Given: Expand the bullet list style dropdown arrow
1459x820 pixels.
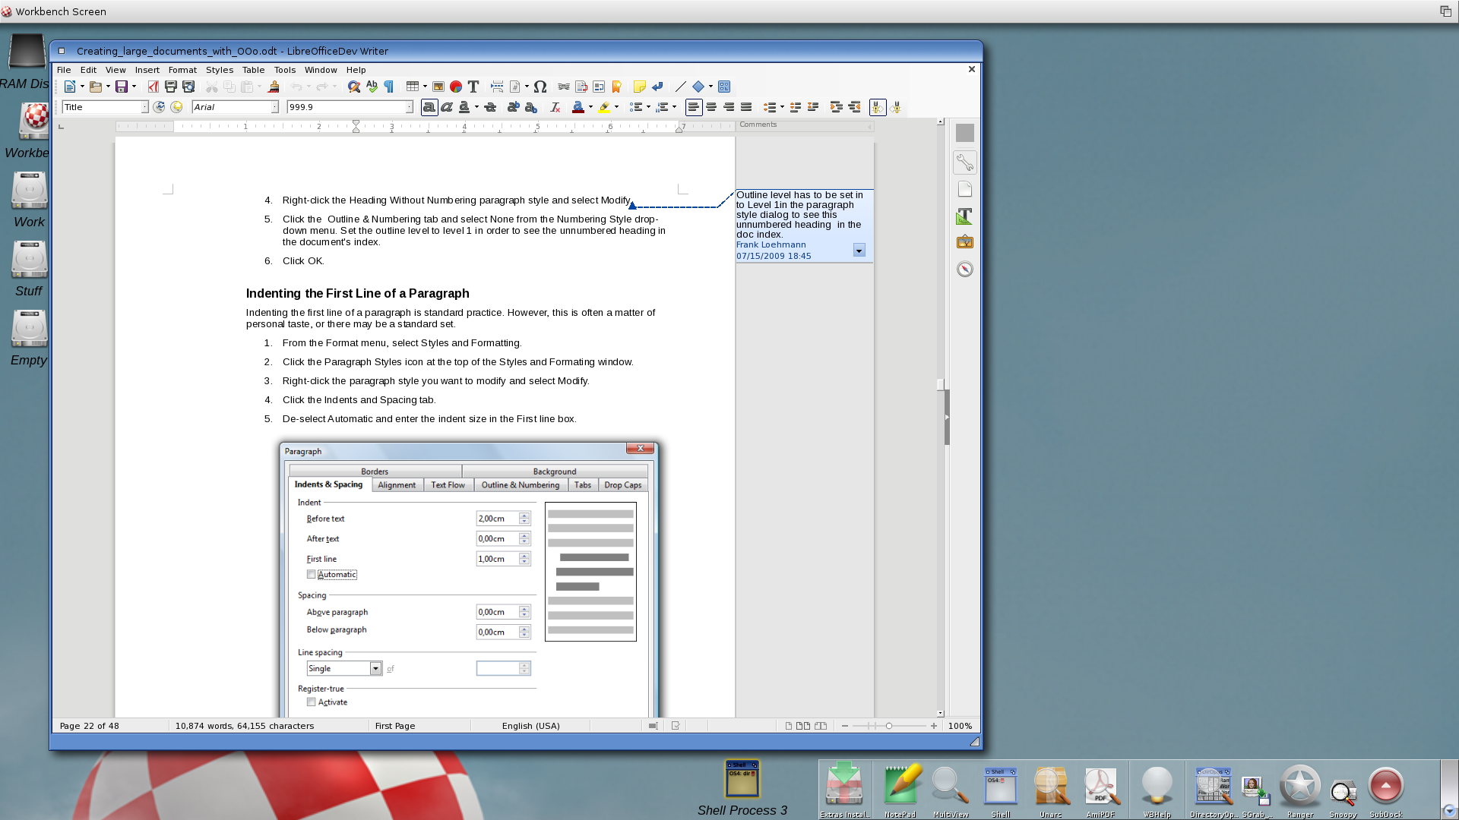Looking at the screenshot, I should click(x=648, y=107).
